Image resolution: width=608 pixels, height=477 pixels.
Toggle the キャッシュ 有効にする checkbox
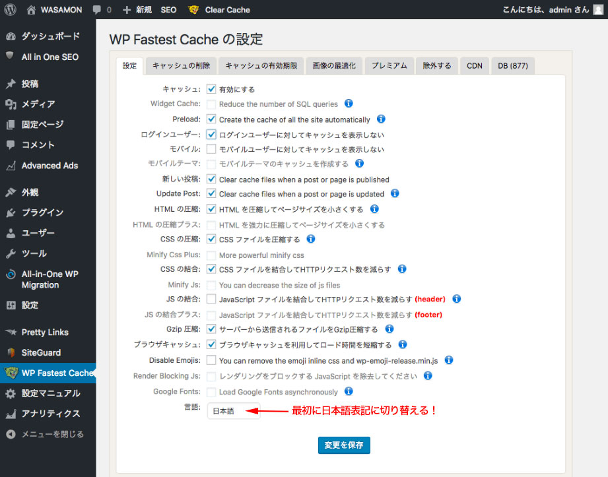(211, 89)
